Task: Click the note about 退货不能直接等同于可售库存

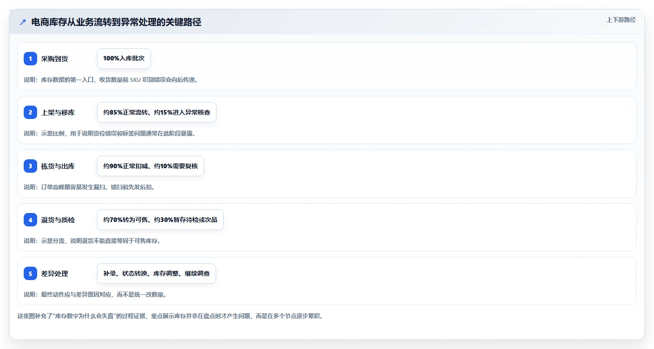Action: click(x=92, y=241)
